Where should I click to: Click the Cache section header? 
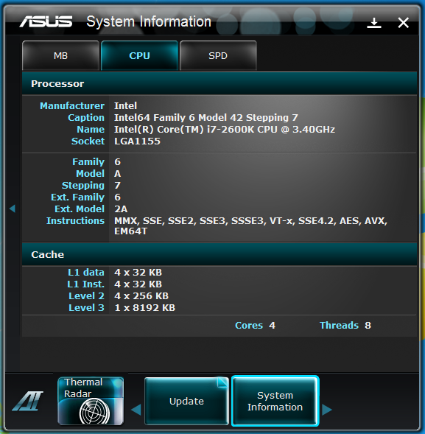coord(219,254)
